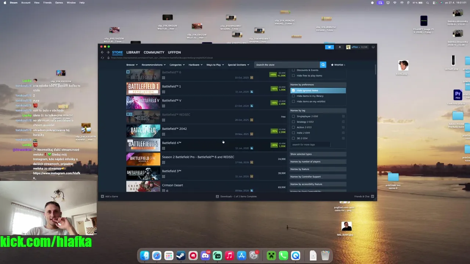Image resolution: width=470 pixels, height=264 pixels.
Task: Tick the Singleplayer tag checkbox
Action: (x=293, y=116)
